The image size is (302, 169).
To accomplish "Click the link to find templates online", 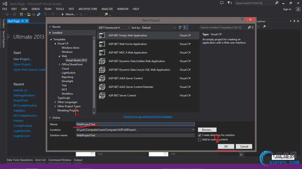I will click(x=148, y=116).
